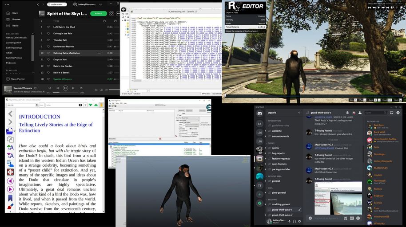Screen dimensions: 406x227
Task: Like the Calming Rains Meditation track
Action: (48, 53)
